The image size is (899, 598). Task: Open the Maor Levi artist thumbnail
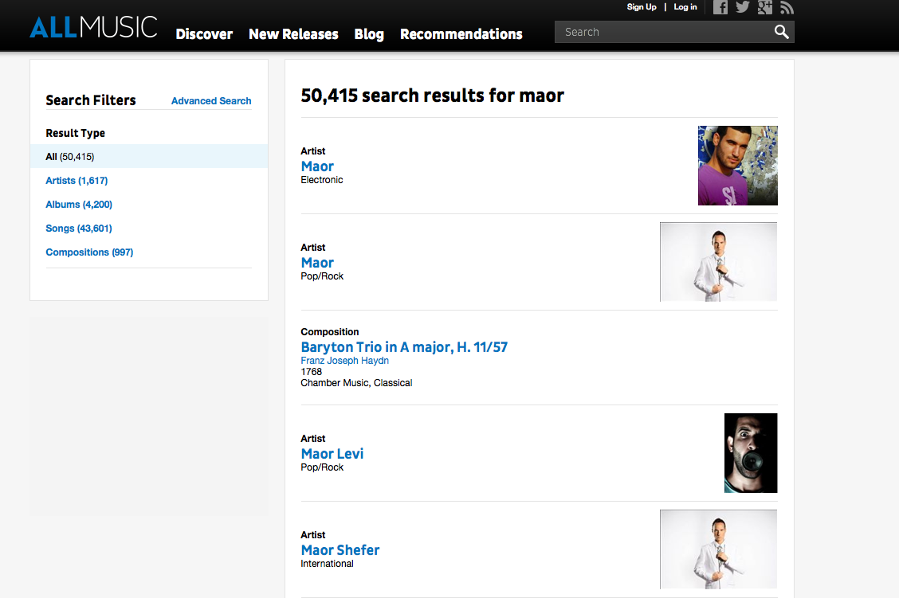click(751, 453)
